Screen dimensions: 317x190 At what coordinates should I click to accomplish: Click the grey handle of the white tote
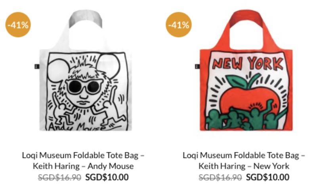pos(84,18)
